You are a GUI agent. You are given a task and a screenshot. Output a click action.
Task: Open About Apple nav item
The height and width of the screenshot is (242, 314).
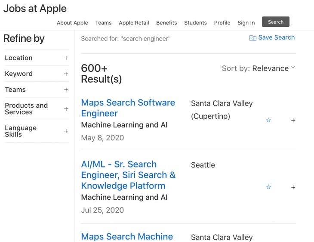(72, 23)
